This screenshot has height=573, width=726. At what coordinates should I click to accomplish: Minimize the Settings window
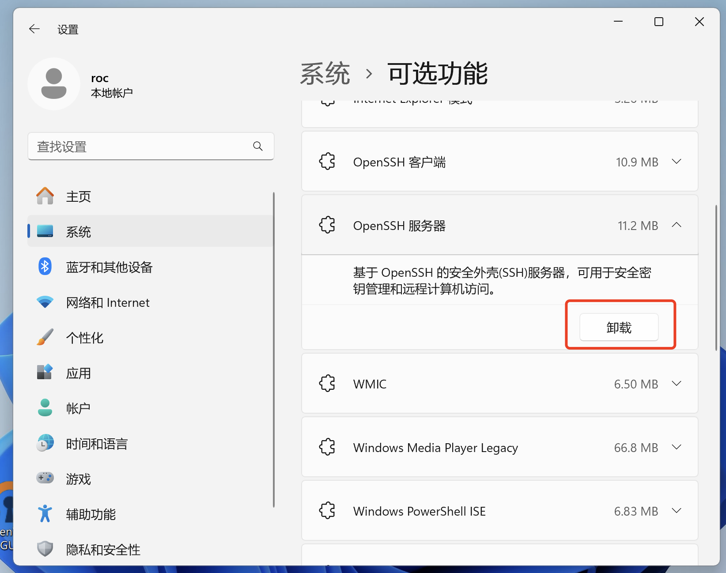coord(618,21)
